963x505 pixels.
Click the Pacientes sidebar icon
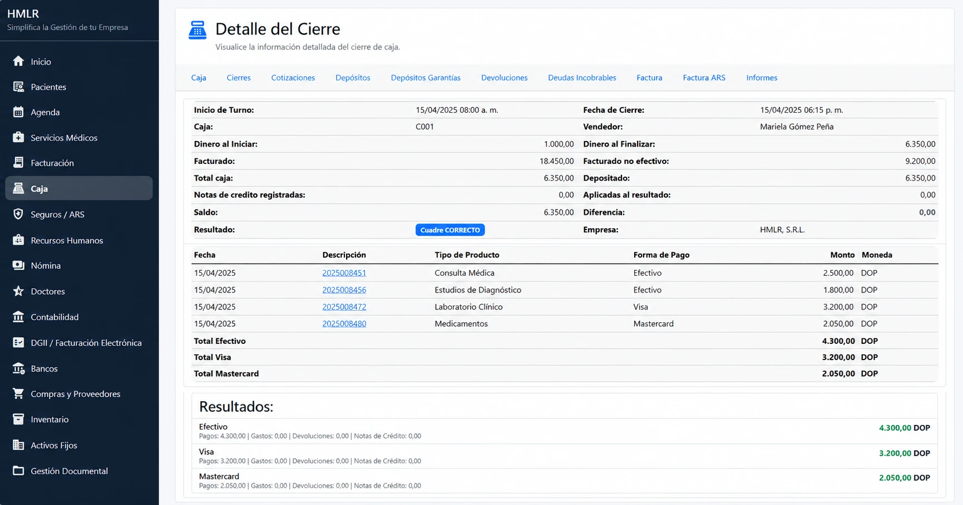coord(18,87)
